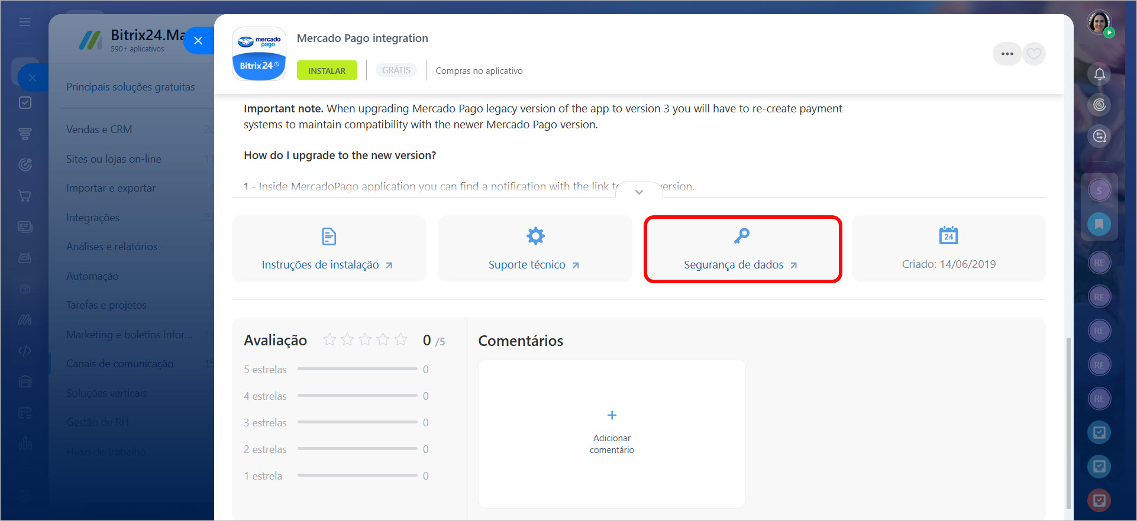Click the GRÁTIS label
Screen dimensions: 1137x521
click(x=396, y=70)
